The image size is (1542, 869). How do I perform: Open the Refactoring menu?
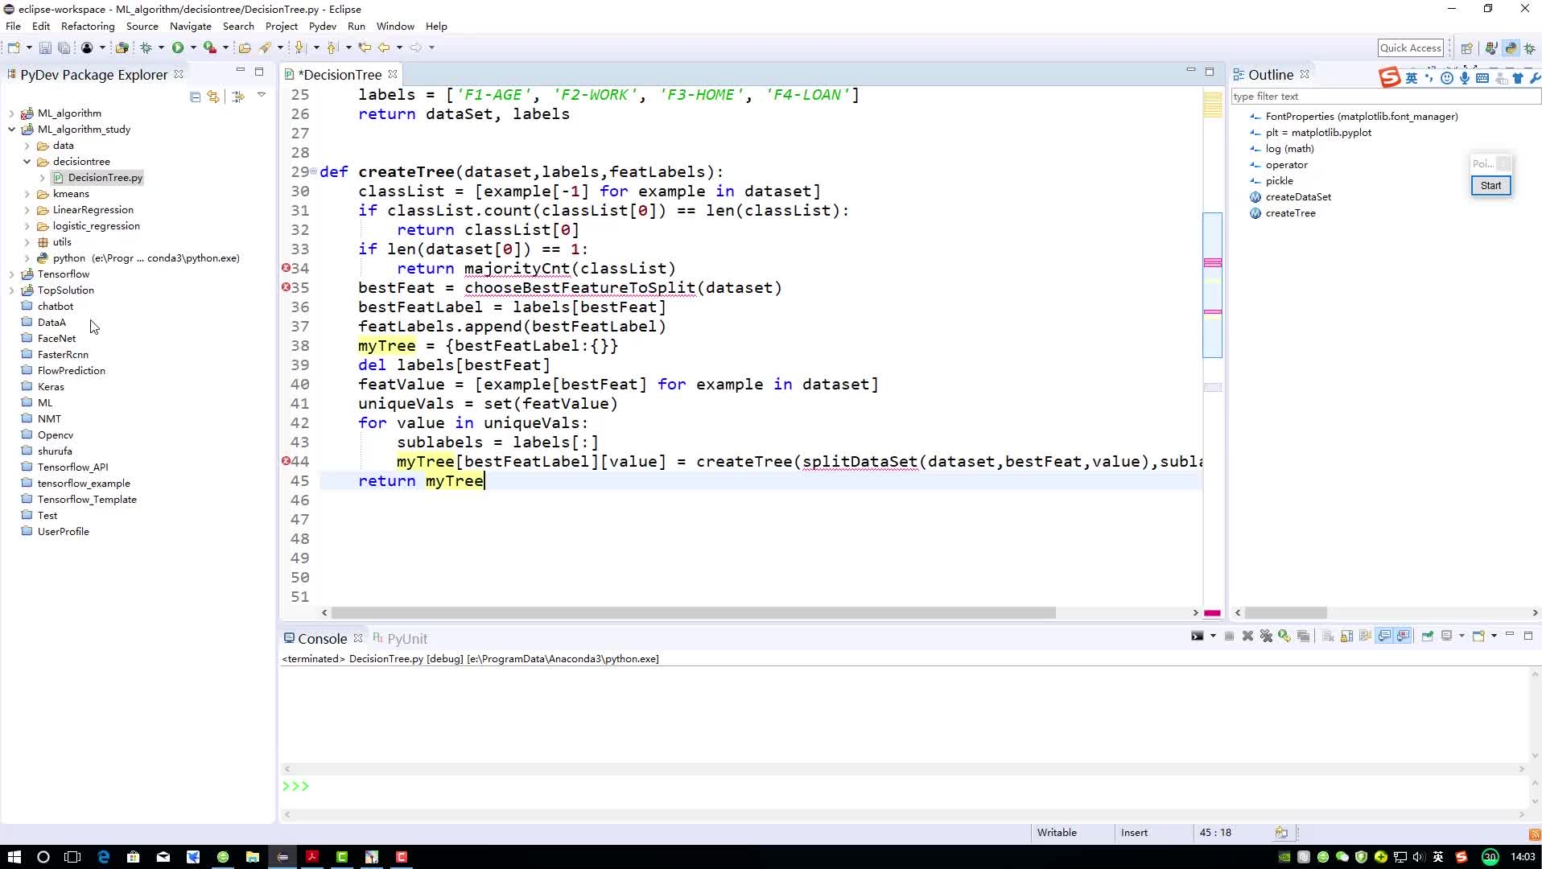coord(88,27)
